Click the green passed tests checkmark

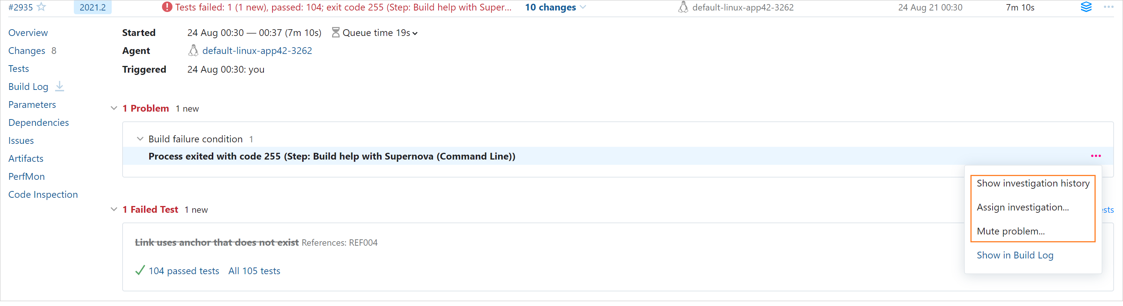(140, 271)
